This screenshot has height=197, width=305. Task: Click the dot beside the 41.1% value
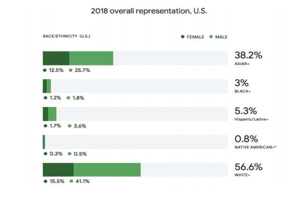click(x=70, y=181)
